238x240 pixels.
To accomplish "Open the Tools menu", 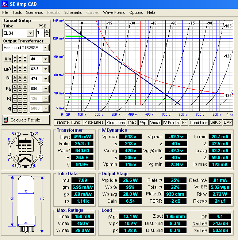I will (x=17, y=12).
